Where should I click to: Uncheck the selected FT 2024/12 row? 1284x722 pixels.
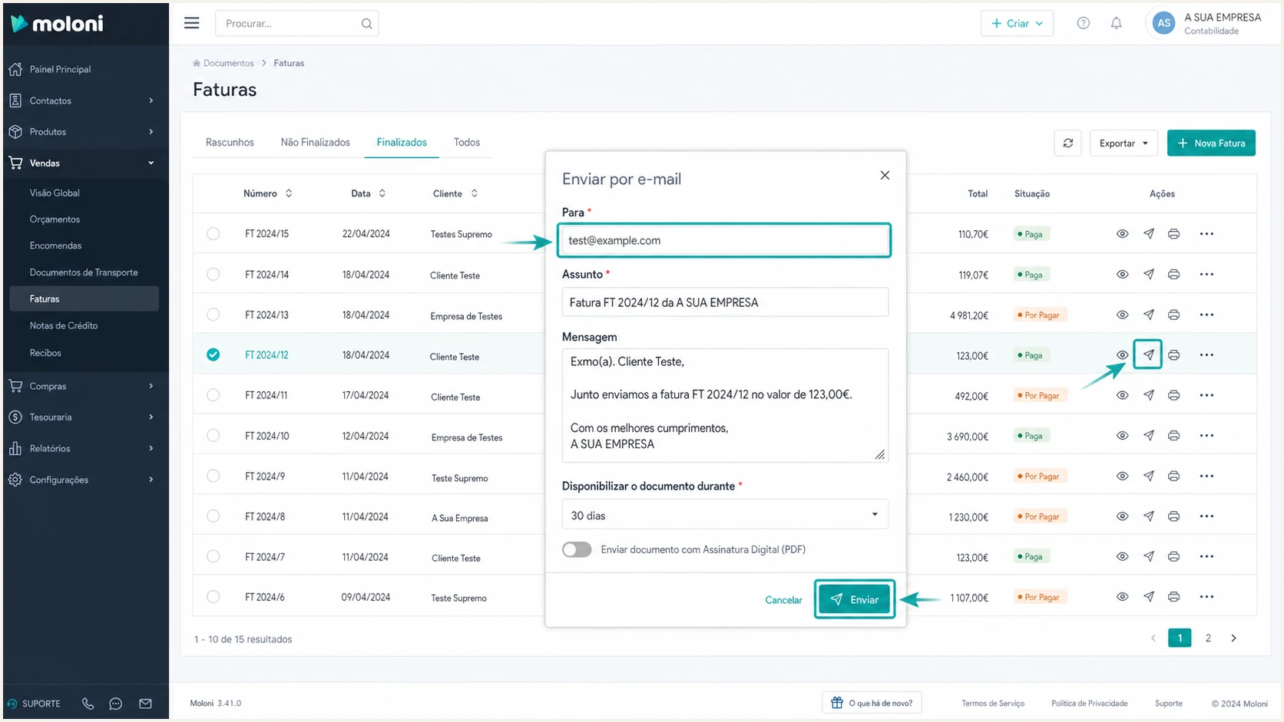coord(213,354)
